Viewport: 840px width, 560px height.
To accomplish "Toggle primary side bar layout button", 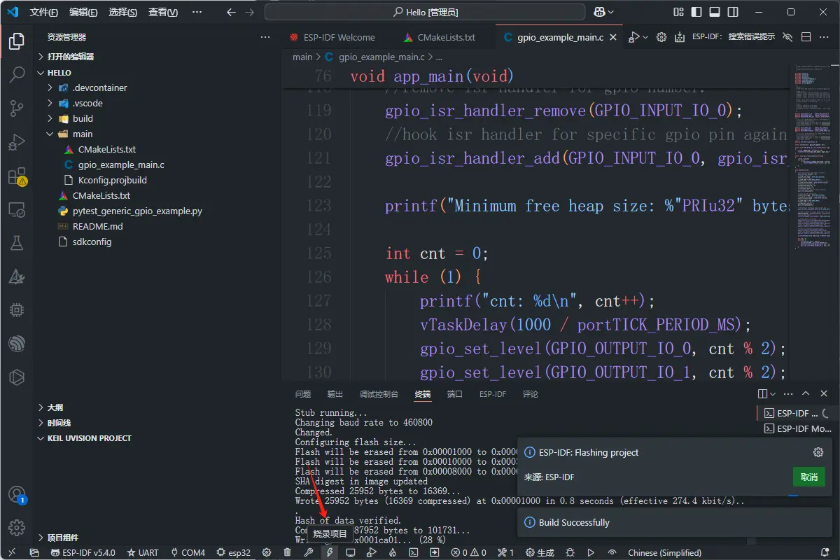I will point(696,12).
